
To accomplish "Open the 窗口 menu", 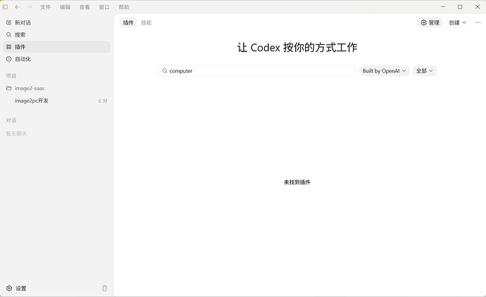I will 104,7.
